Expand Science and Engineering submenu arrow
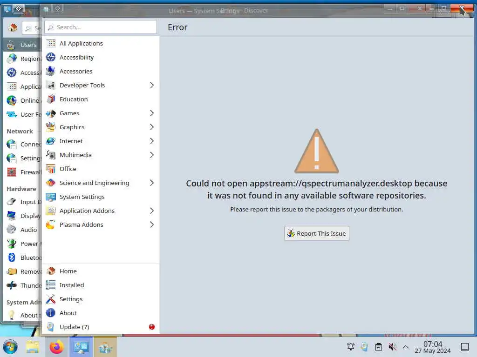This screenshot has height=357, width=477. click(x=152, y=183)
